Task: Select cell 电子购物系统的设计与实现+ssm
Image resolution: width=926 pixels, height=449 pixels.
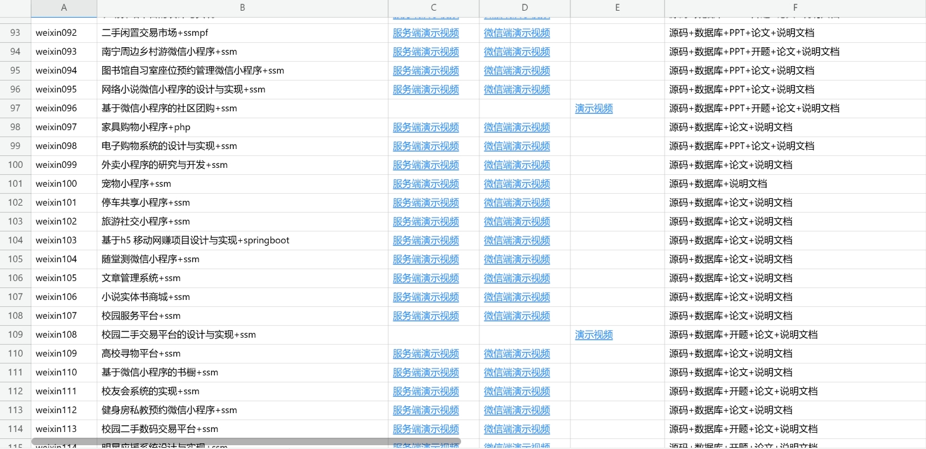Action: [x=242, y=146]
